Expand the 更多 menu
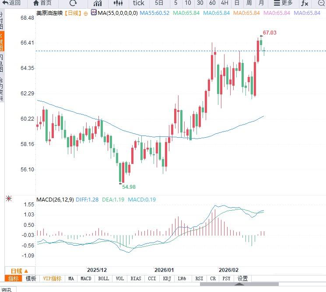This screenshot has width=326, height=292. pyautogui.click(x=283, y=3)
